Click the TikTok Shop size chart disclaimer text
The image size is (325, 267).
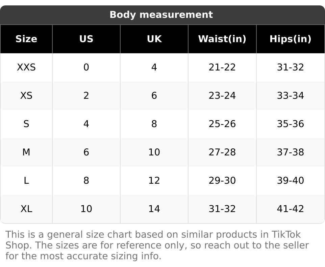pyautogui.click(x=157, y=245)
